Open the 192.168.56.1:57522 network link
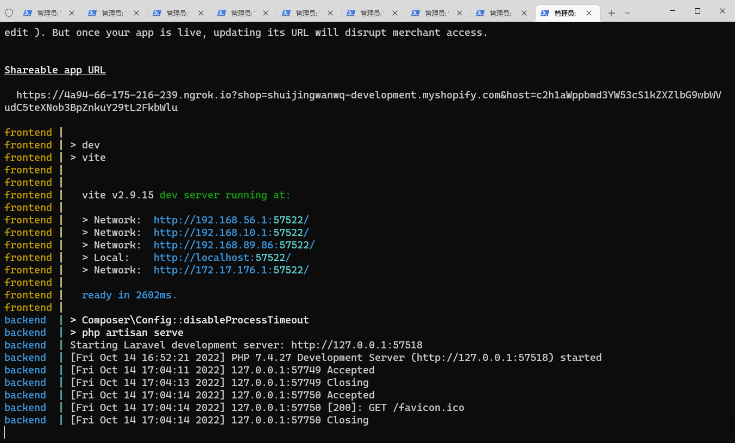This screenshot has height=443, width=735. tap(231, 220)
